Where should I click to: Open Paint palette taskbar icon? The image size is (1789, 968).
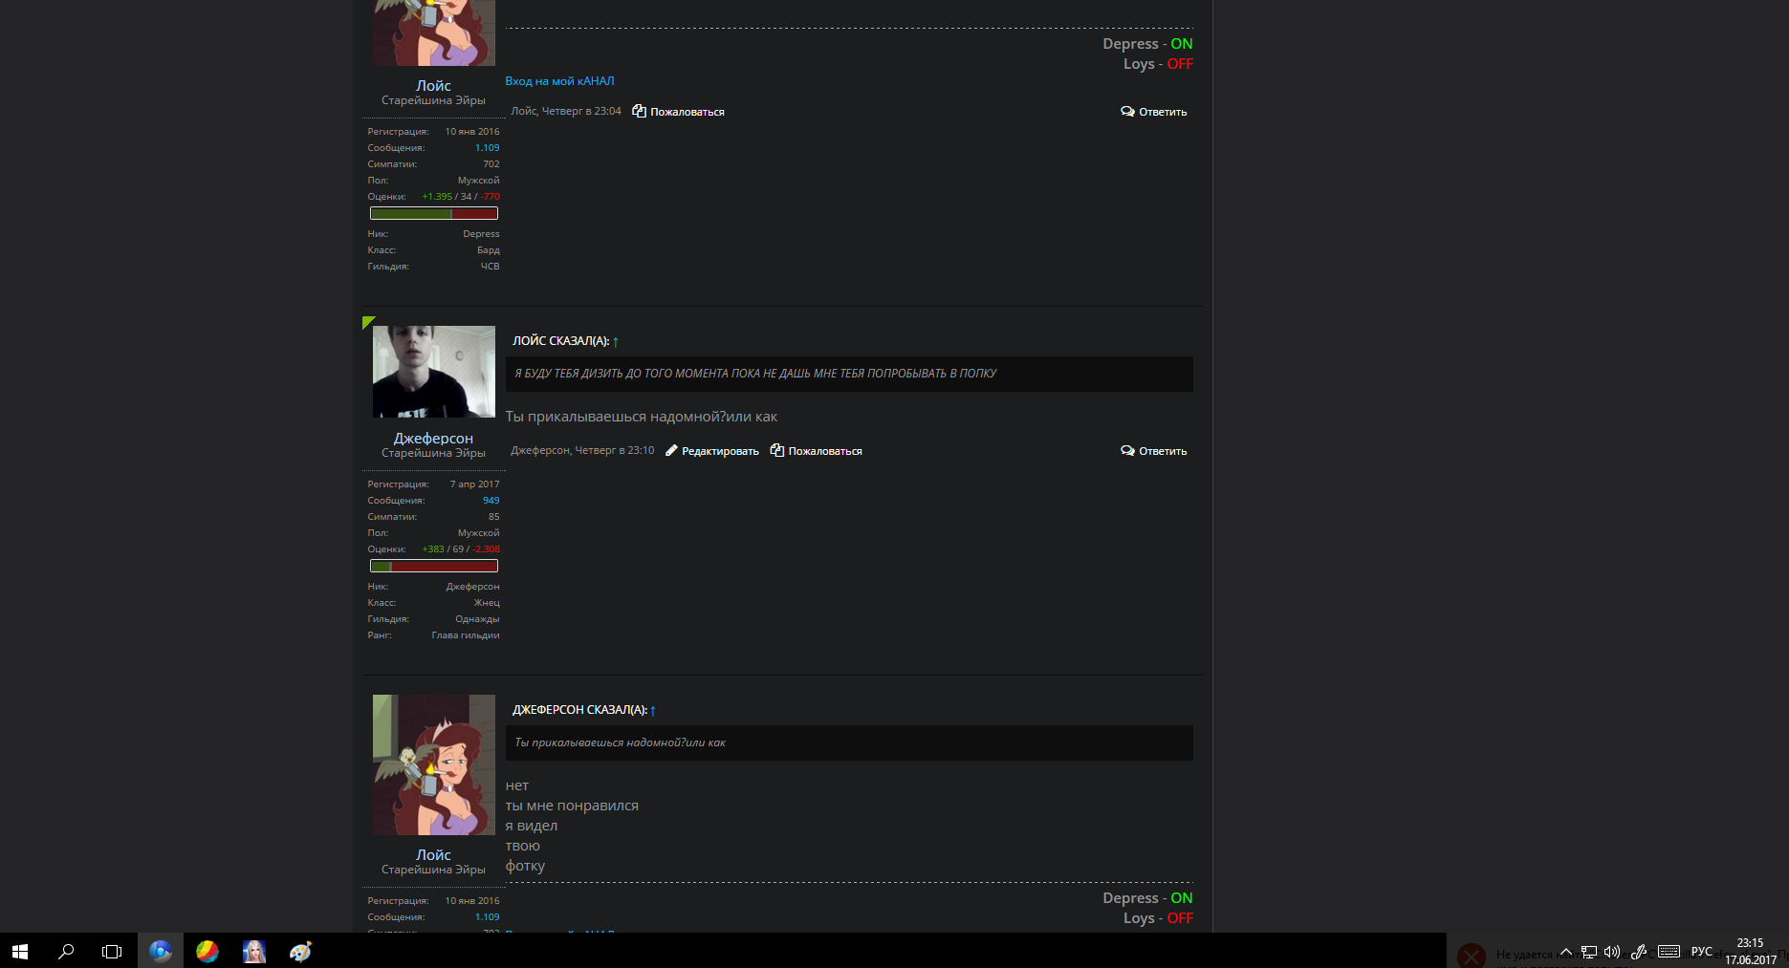(x=300, y=951)
